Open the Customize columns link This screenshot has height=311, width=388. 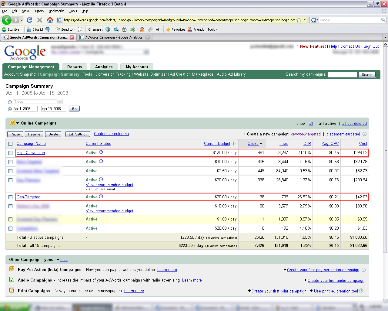[x=111, y=134]
